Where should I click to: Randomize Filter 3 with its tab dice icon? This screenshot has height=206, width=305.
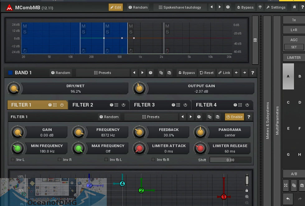coord(173,105)
